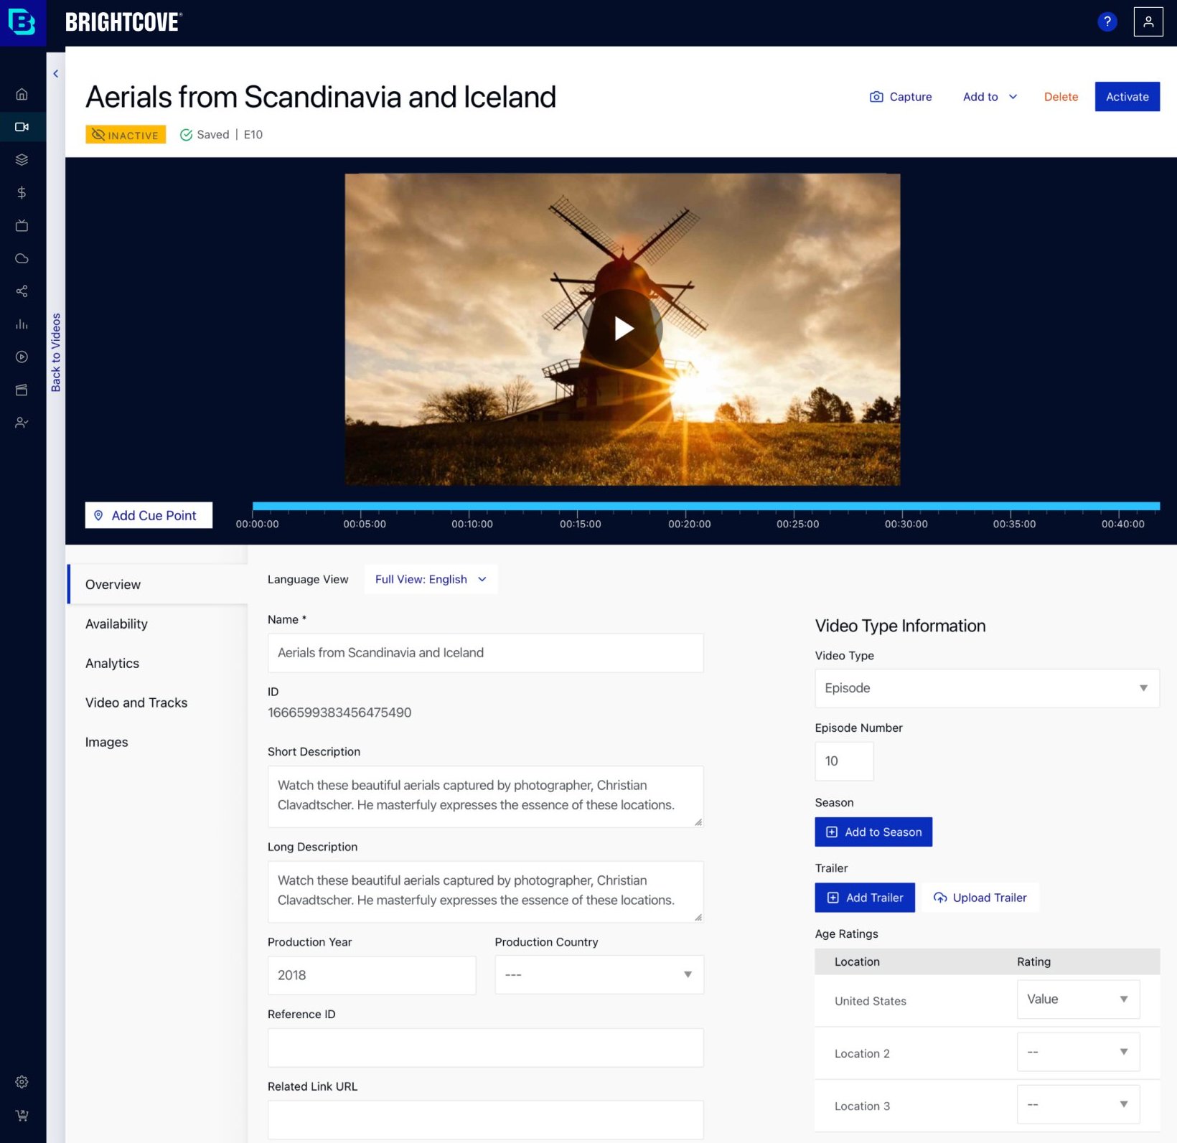Open United States rating Value dropdown
Viewport: 1177px width, 1143px height.
(x=1078, y=999)
